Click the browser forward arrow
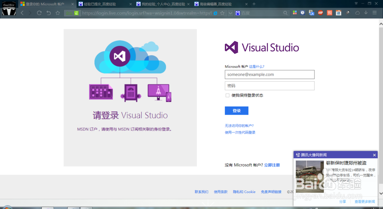Screen dimensions: 383x209 [30, 13]
